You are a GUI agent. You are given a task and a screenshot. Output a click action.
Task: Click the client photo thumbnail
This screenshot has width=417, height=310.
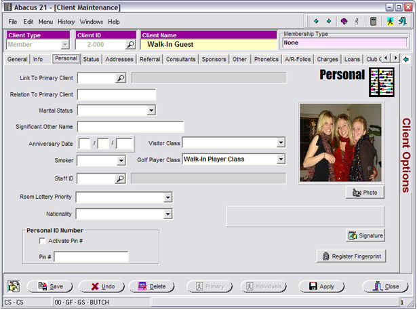click(340, 142)
